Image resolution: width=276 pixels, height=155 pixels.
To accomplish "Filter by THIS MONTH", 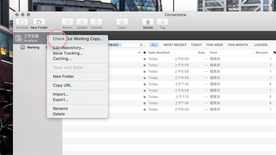I will [238, 45].
